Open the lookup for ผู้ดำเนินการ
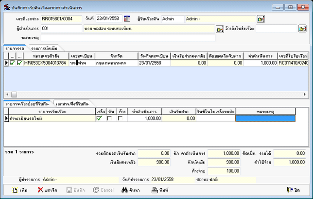The width and height of the screenshot is (313, 199). [x=220, y=29]
